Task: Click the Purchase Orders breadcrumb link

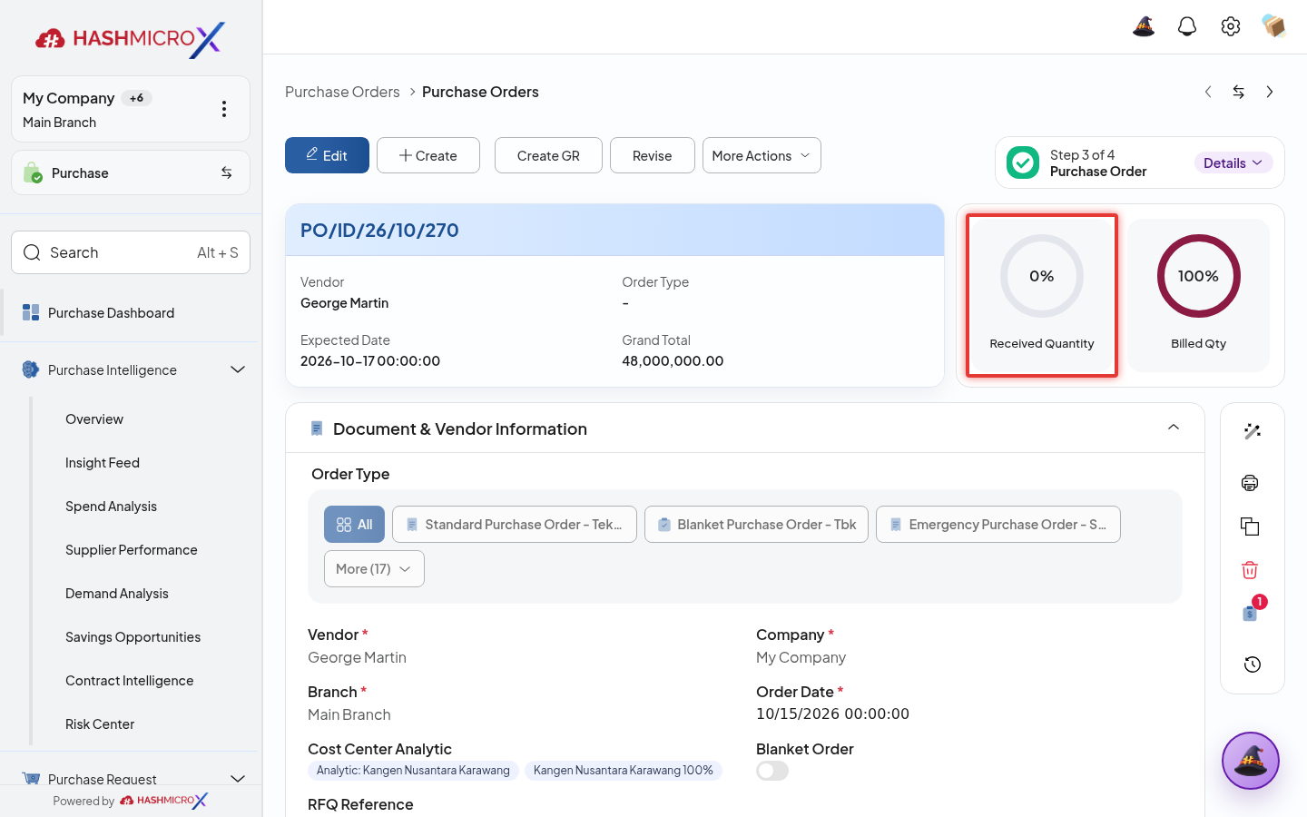Action: point(342,92)
